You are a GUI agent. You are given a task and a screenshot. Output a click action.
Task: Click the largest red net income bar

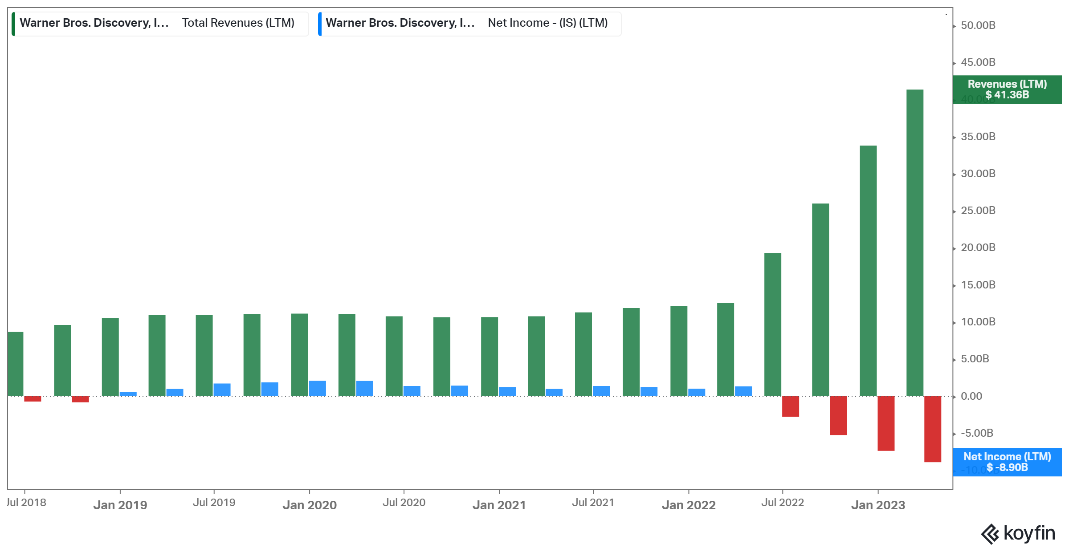(932, 429)
